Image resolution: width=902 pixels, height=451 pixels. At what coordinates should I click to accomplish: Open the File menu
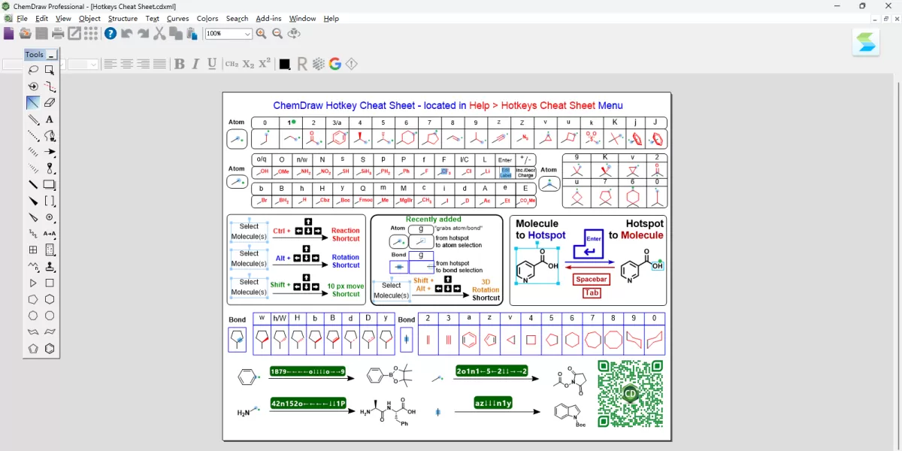(x=22, y=18)
